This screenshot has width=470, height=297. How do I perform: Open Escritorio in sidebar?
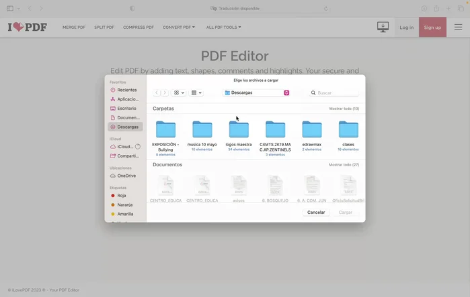coord(125,109)
